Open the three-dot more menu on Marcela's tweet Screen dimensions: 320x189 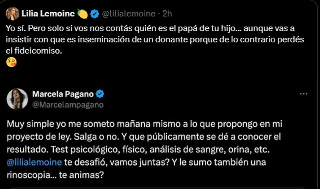coord(303,93)
